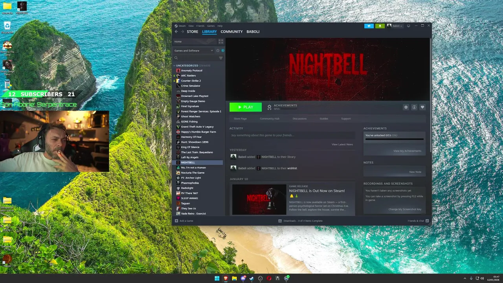Launch NIGHTBELL with the green Play button

(246, 107)
